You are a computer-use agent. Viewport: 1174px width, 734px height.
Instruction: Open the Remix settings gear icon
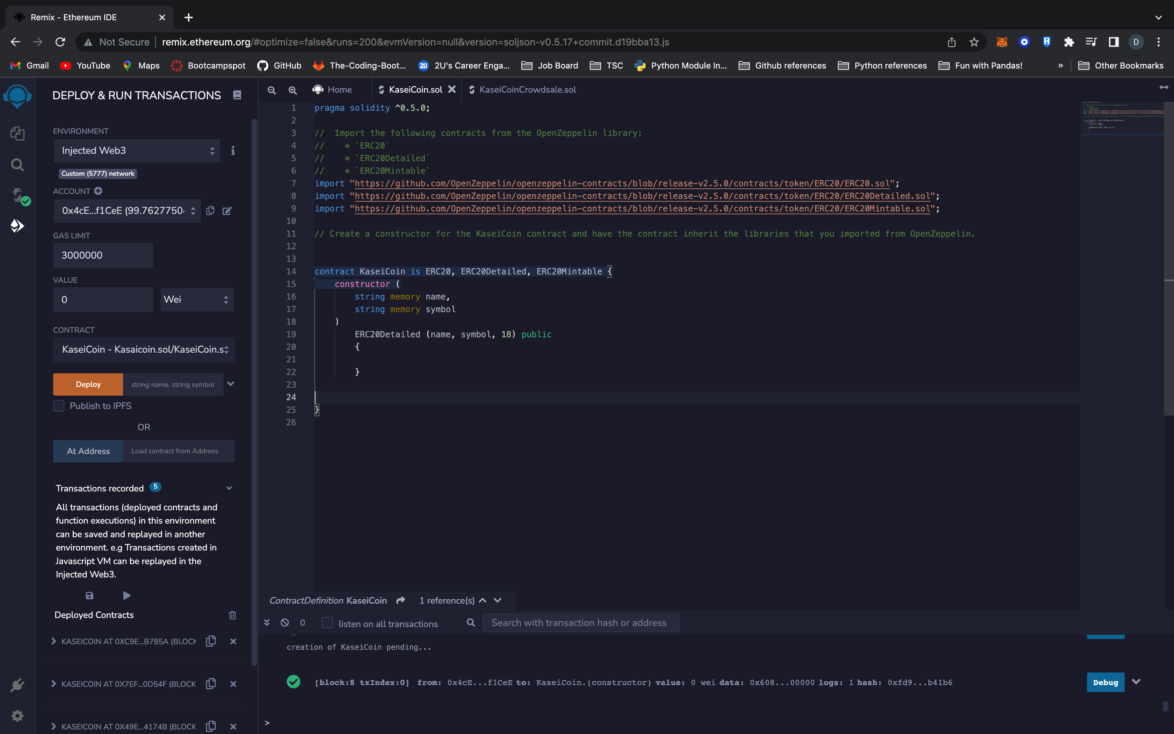coord(17,715)
